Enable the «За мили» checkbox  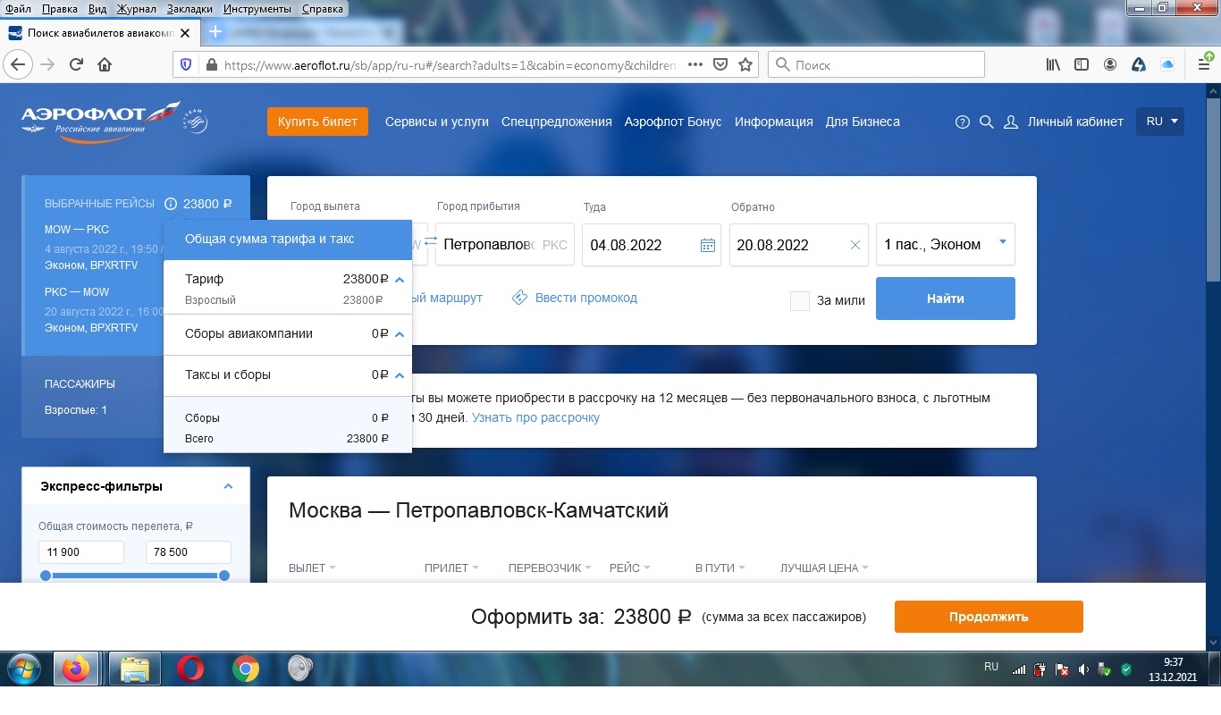(800, 300)
